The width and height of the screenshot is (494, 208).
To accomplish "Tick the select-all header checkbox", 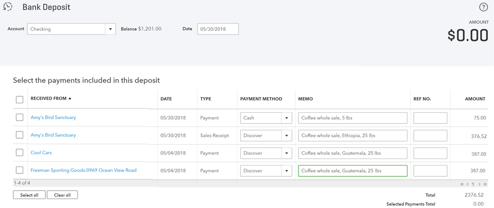I will (x=19, y=99).
